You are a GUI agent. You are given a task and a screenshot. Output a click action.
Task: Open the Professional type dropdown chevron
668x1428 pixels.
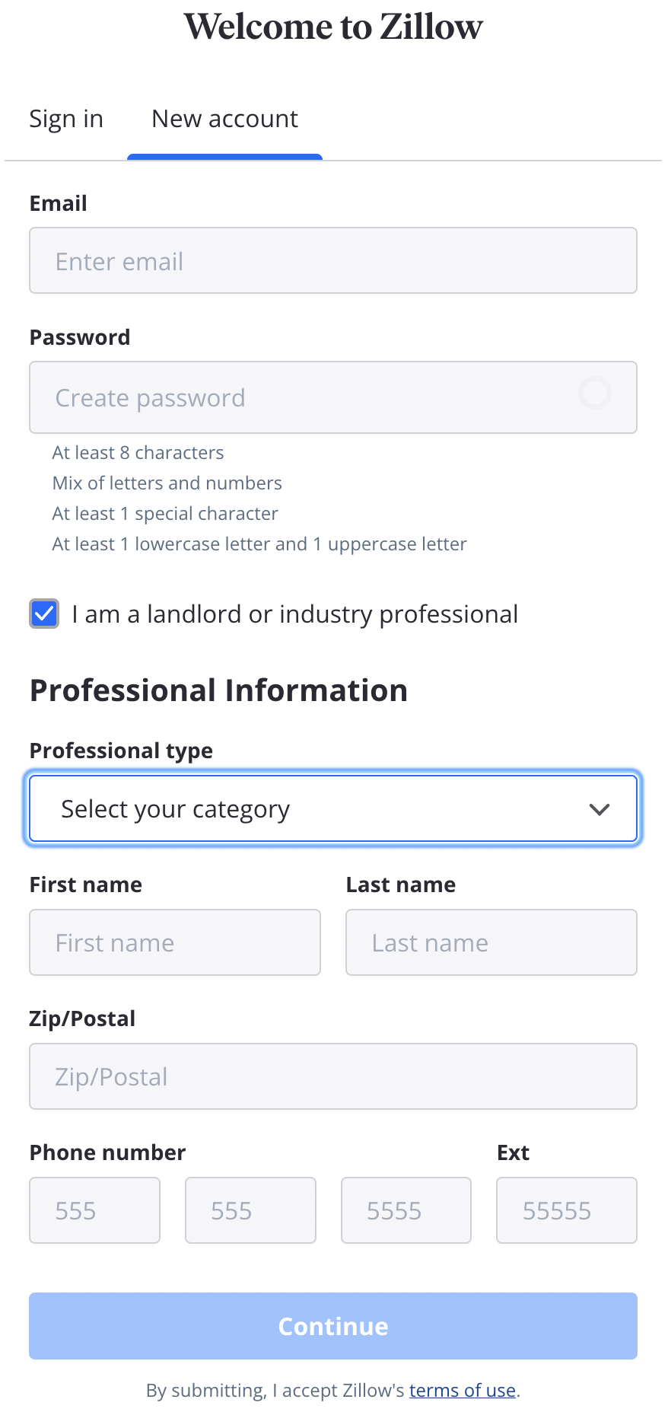(599, 808)
